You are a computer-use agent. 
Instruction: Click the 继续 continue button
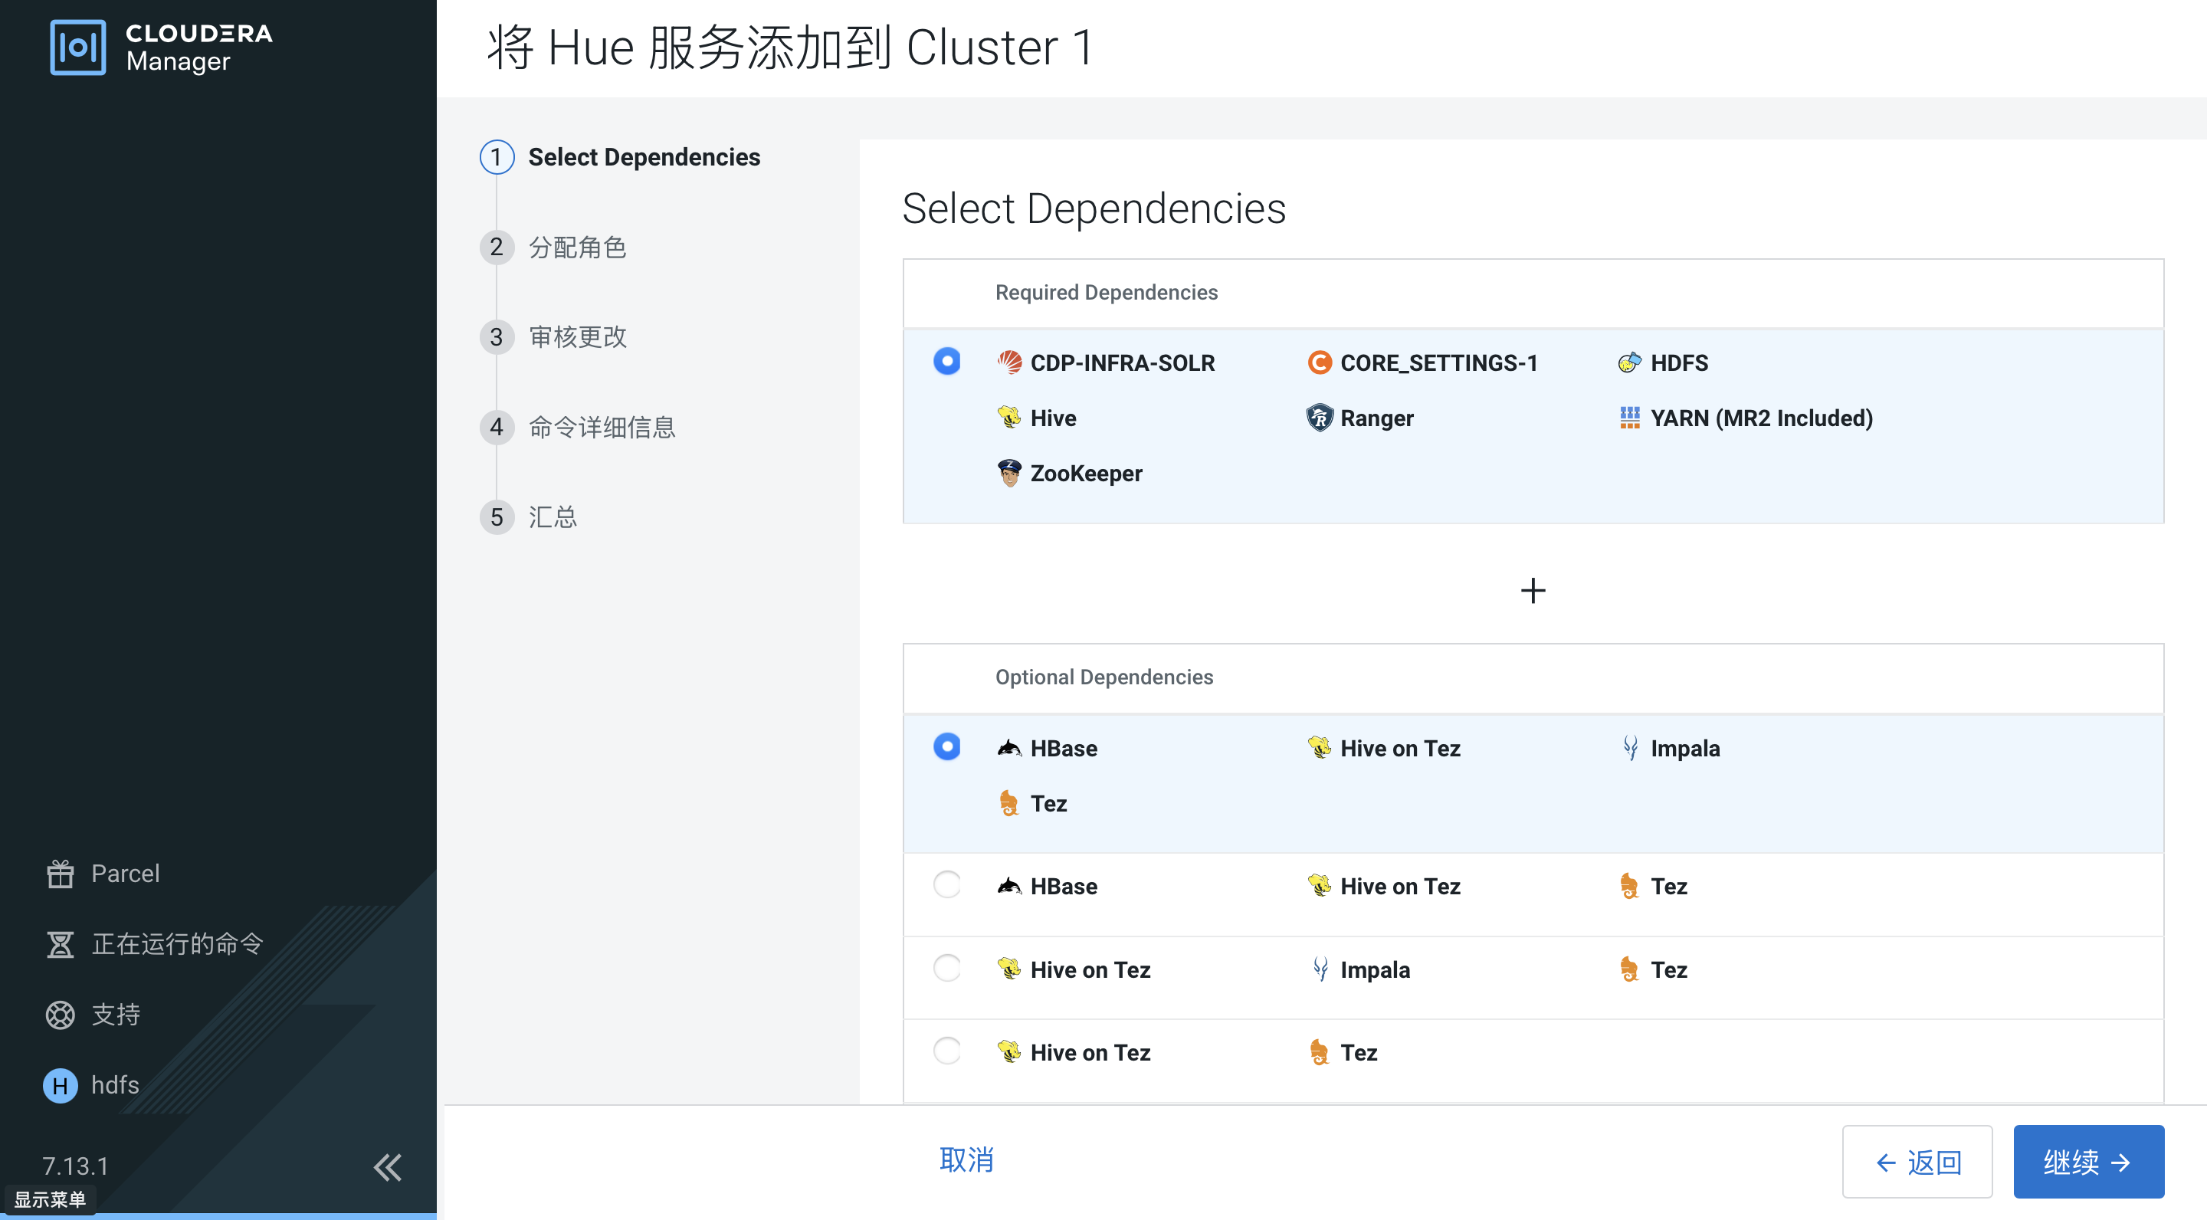tap(2088, 1162)
